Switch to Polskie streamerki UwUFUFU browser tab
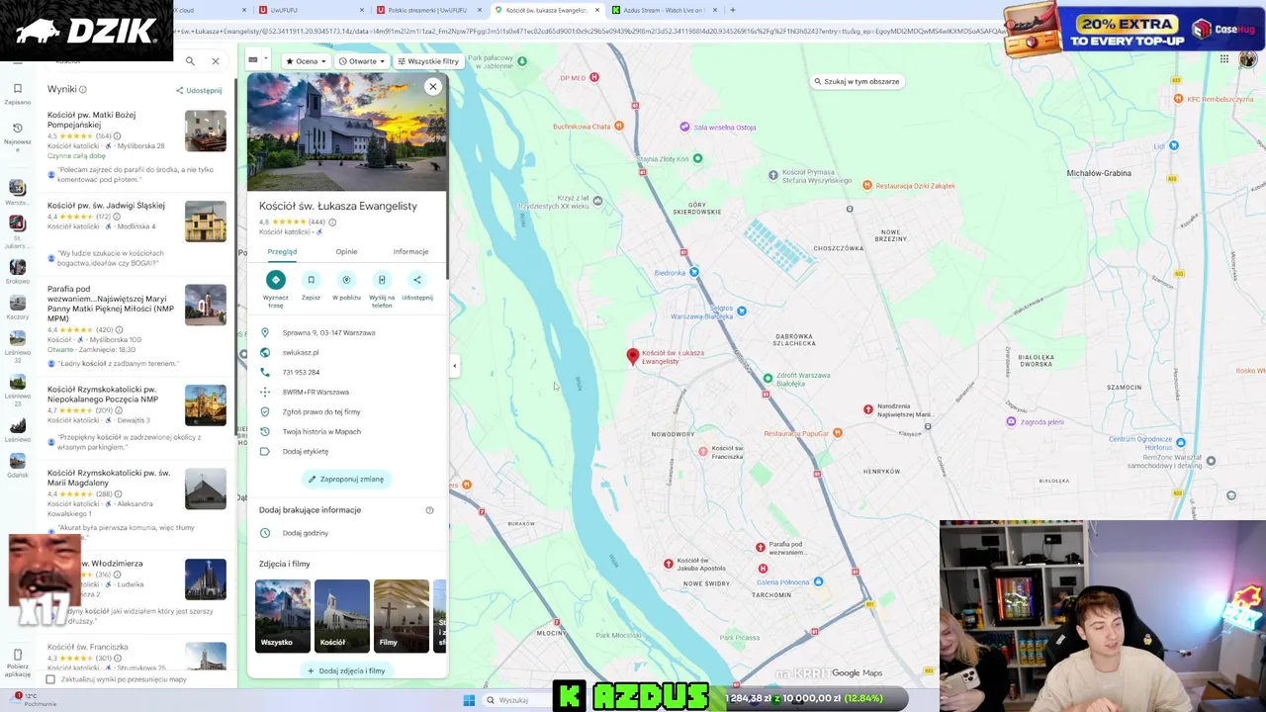 [425, 10]
